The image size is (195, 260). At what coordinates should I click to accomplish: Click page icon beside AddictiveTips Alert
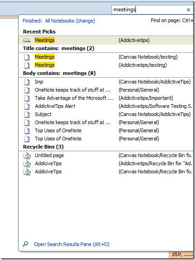click(x=27, y=107)
